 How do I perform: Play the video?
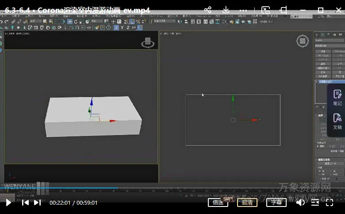8,203
